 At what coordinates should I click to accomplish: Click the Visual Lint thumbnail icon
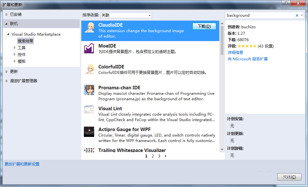[89, 110]
